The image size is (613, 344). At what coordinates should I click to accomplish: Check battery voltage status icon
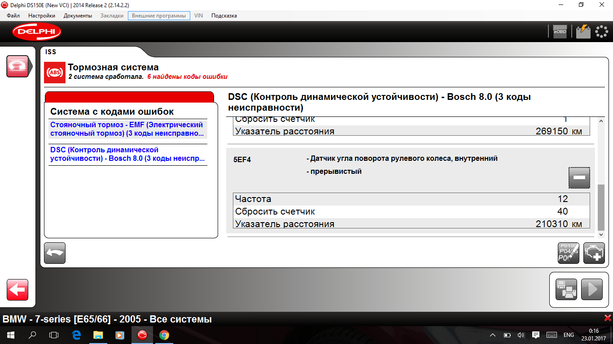pos(583,31)
